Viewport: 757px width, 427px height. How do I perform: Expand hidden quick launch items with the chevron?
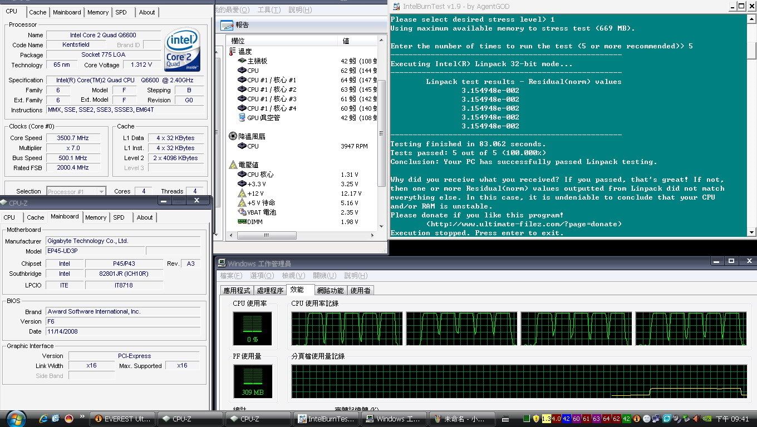point(82,416)
